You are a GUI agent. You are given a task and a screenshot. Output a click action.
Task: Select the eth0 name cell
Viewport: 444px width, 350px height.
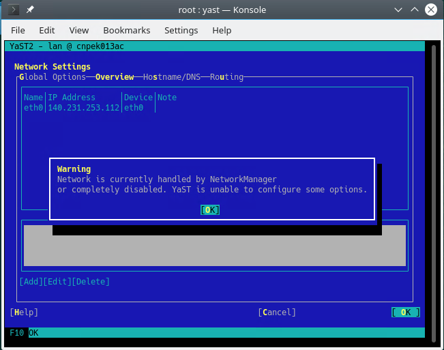point(33,108)
